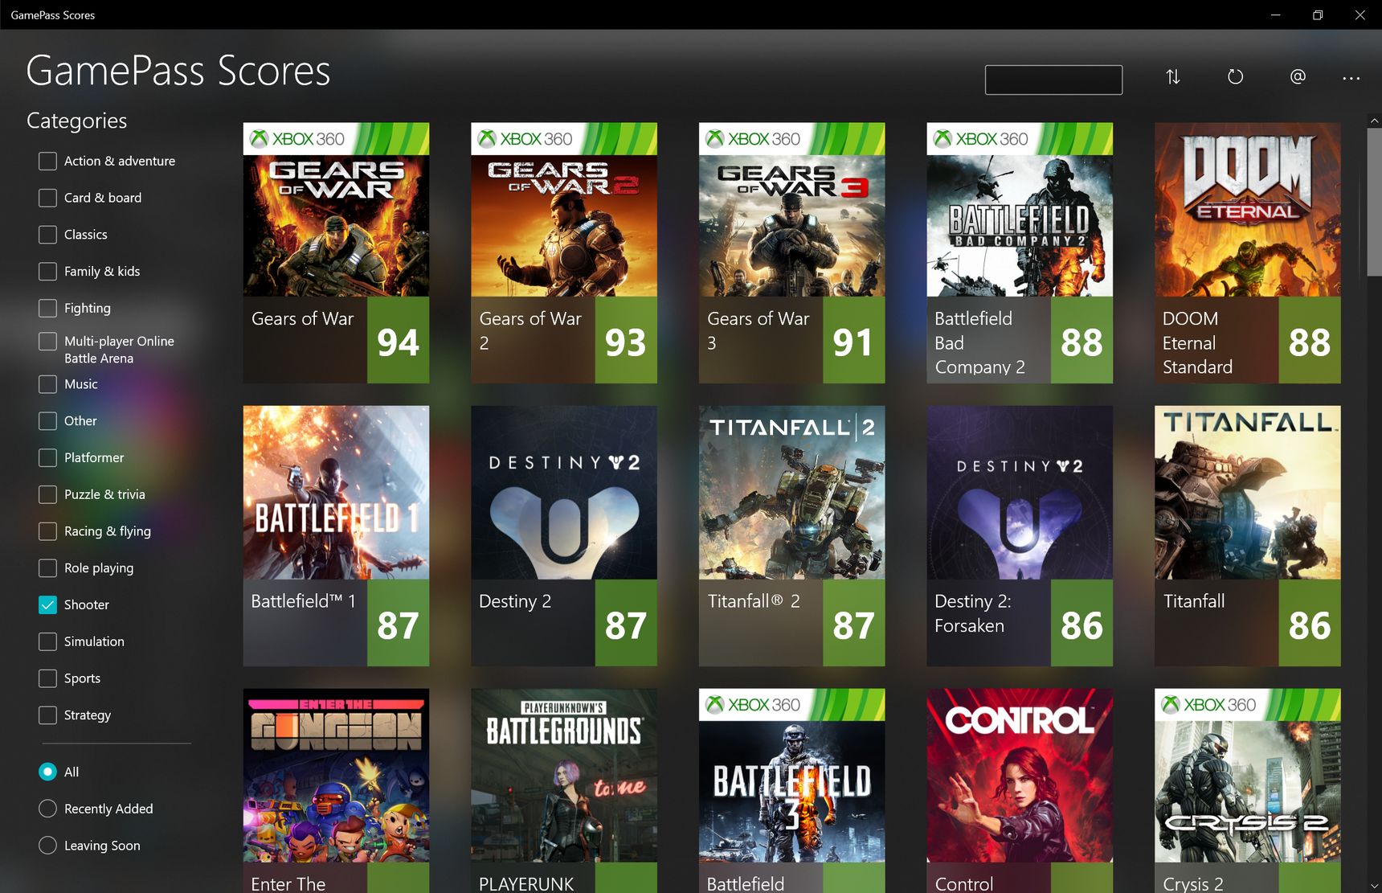The height and width of the screenshot is (893, 1382).
Task: Click the 93 score badge
Action: 626,340
